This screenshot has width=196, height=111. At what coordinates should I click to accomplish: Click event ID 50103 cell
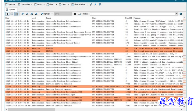(x=128, y=62)
